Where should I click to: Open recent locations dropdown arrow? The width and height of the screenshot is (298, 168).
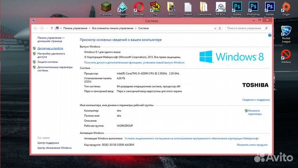[47, 28]
